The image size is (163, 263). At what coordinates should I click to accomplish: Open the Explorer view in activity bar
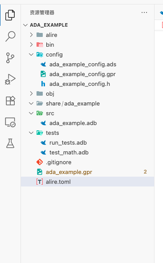(10, 15)
